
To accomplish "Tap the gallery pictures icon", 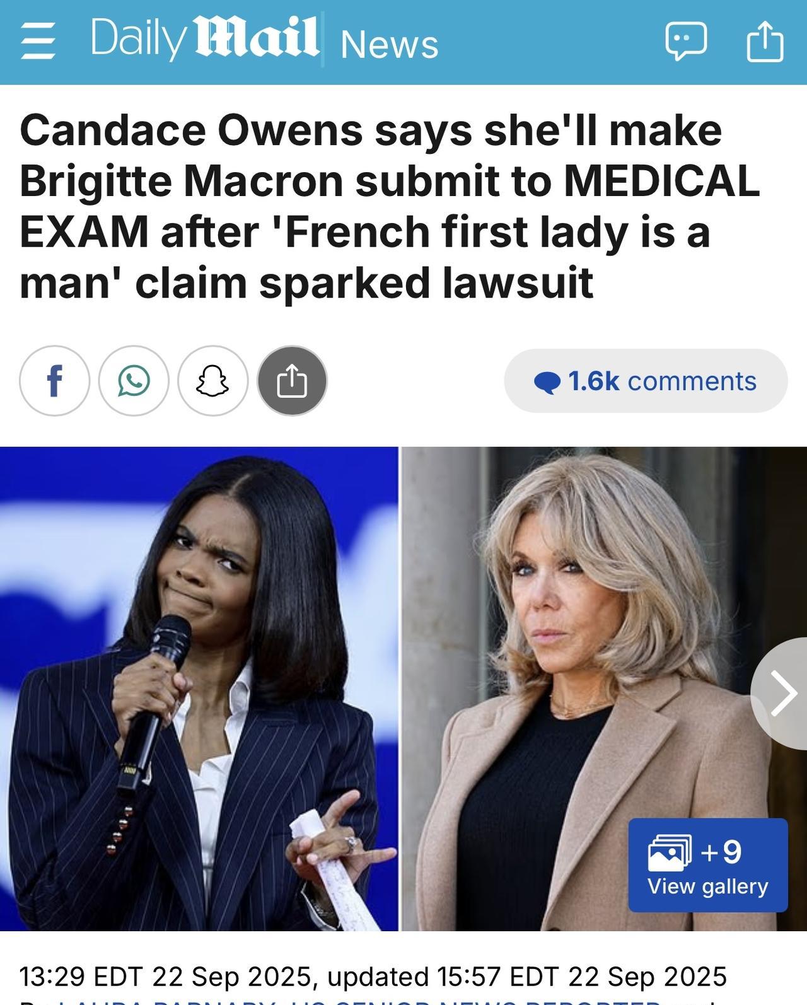I will point(670,852).
